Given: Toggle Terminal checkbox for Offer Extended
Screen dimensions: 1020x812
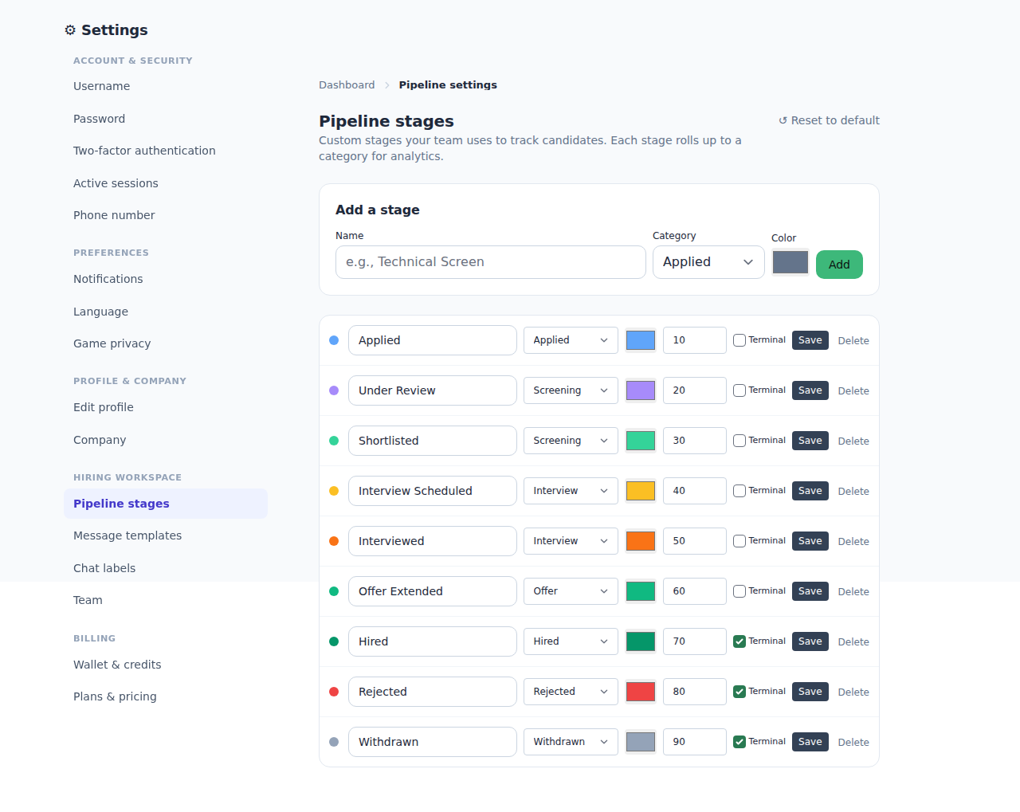Looking at the screenshot, I should click(x=739, y=591).
